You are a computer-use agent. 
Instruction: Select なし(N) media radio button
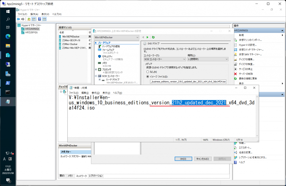(147, 72)
